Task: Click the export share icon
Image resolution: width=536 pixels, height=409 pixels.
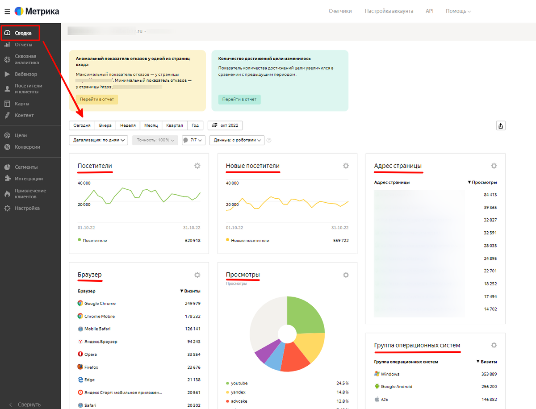Action: (501, 126)
